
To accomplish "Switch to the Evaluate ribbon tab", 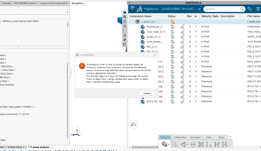I will tap(6, 3).
